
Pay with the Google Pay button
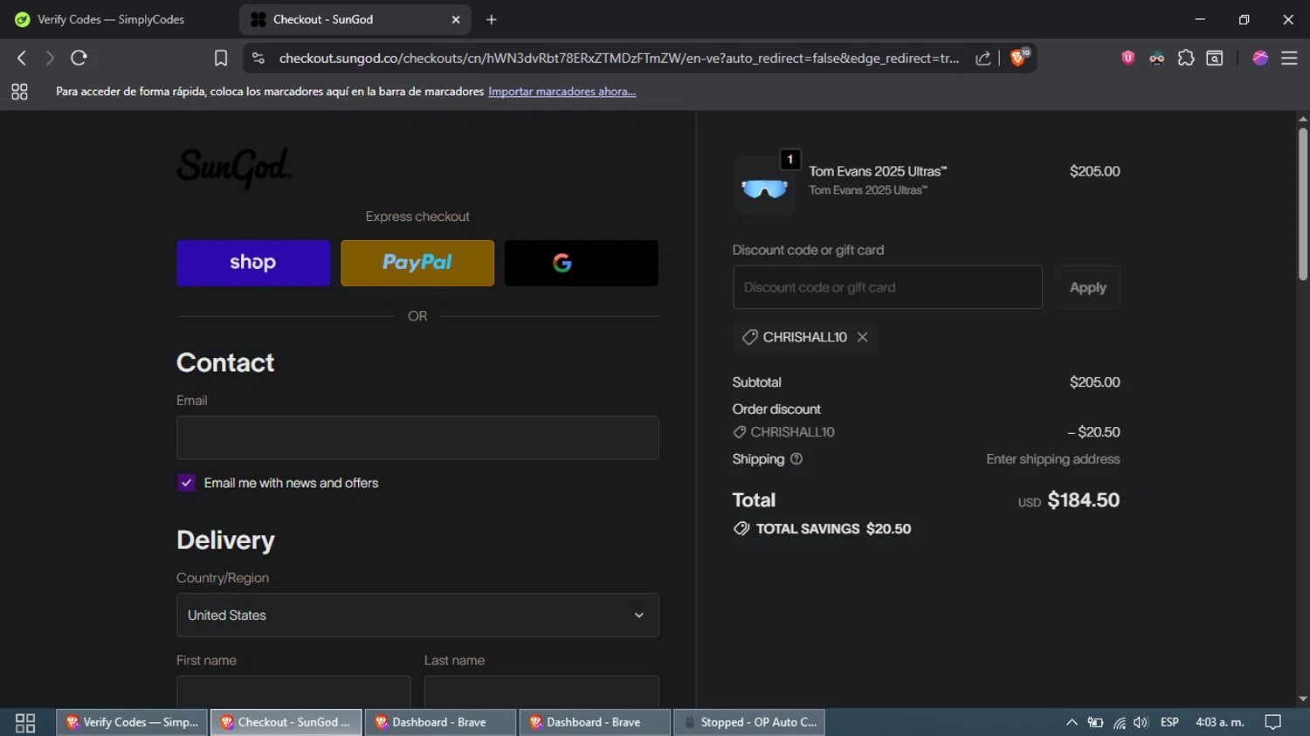(582, 263)
